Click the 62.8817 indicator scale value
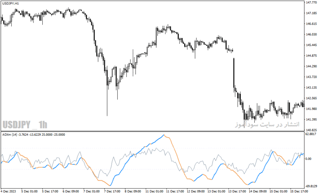The image size is (319, 195). [311, 134]
